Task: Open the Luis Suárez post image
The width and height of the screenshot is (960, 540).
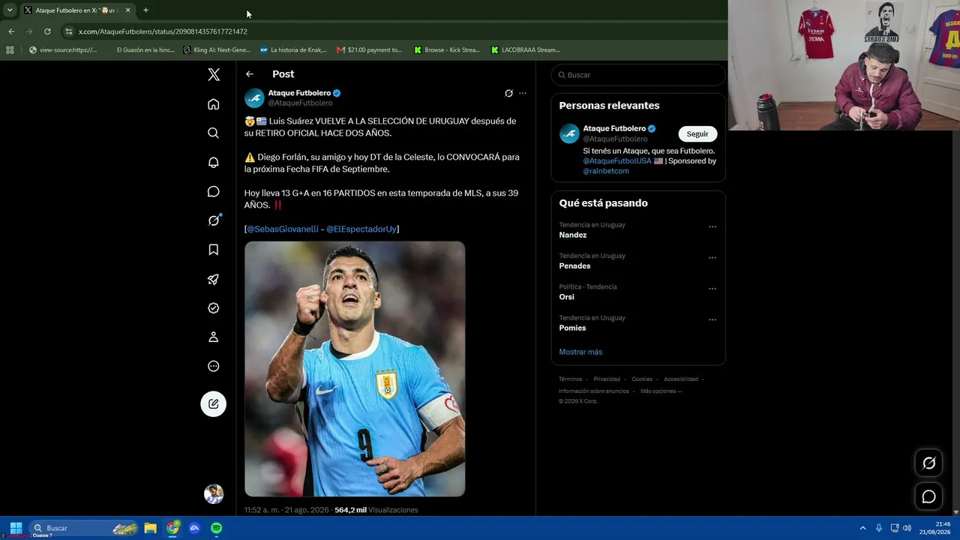Action: click(355, 369)
